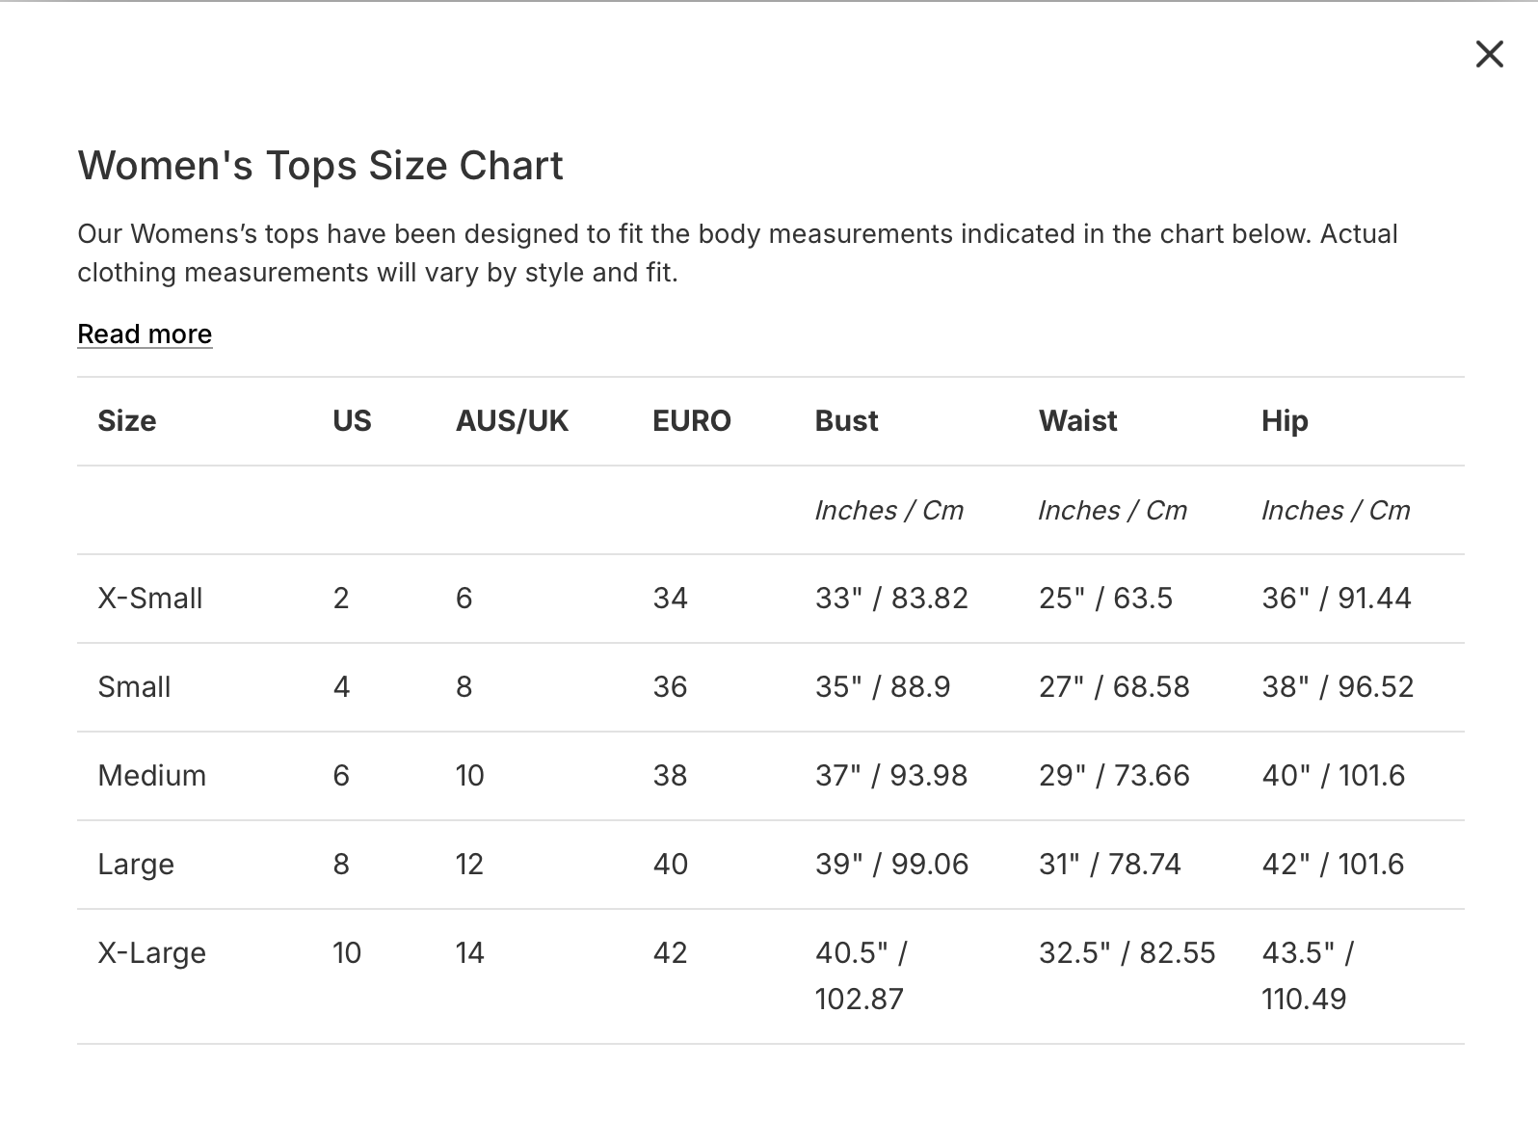
Task: Click the Women's Tops Size Chart heading
Action: (x=320, y=166)
